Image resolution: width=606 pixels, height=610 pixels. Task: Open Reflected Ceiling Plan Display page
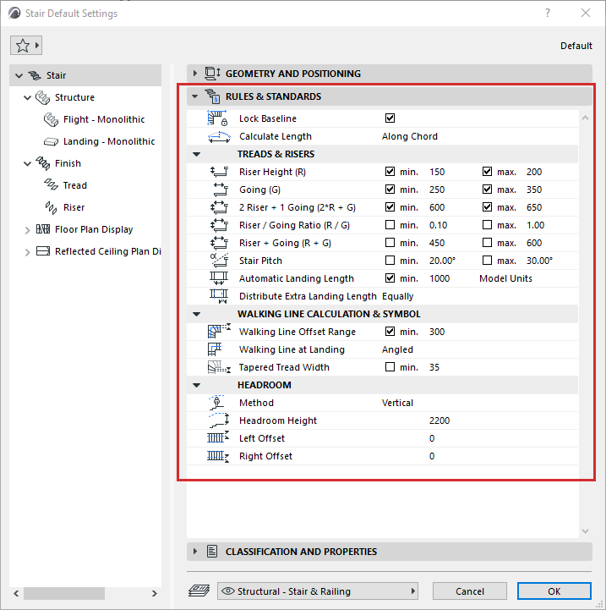(x=108, y=251)
